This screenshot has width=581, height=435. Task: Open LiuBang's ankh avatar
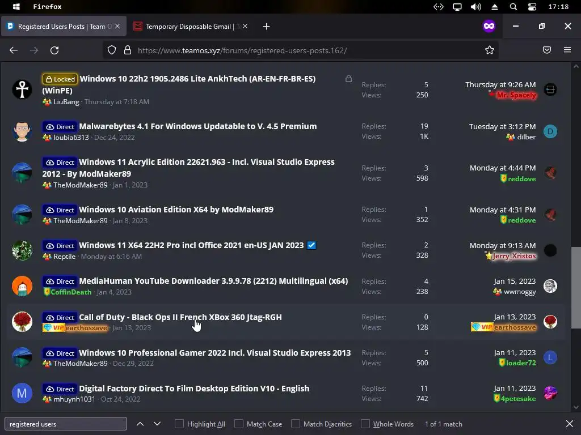click(x=22, y=89)
